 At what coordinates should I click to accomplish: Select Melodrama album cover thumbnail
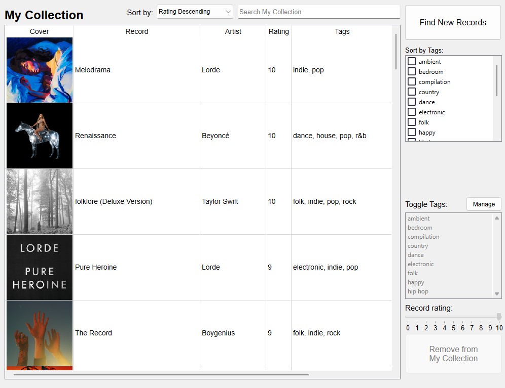coord(39,70)
